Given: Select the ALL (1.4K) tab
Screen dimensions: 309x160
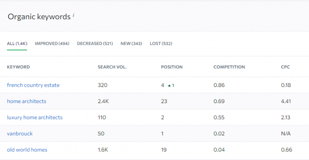Looking at the screenshot, I should (x=17, y=43).
